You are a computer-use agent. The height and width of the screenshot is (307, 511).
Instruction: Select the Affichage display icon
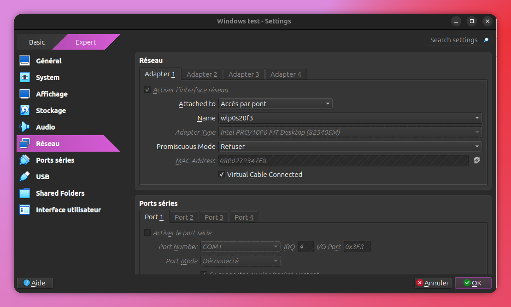pyautogui.click(x=24, y=94)
